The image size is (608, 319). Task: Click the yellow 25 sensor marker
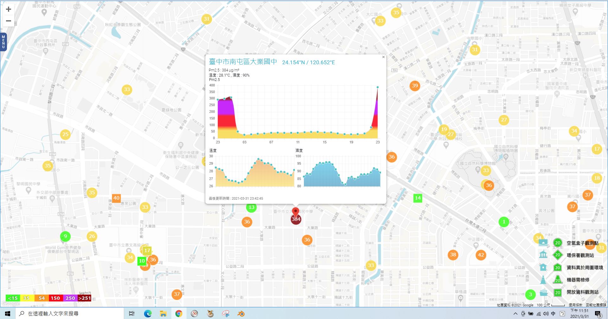[x=65, y=134]
